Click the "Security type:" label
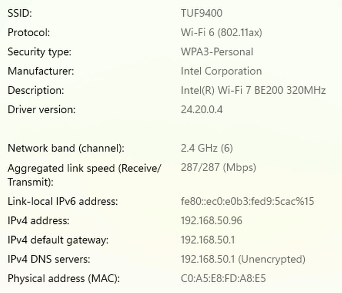Viewport: 342px width, 293px height. (x=40, y=52)
